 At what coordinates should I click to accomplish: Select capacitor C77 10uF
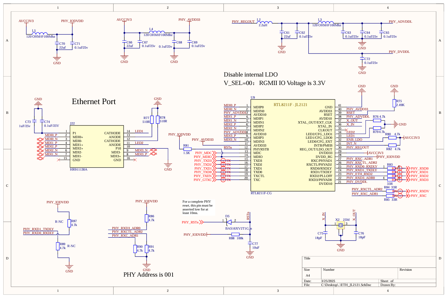[x=249, y=243]
